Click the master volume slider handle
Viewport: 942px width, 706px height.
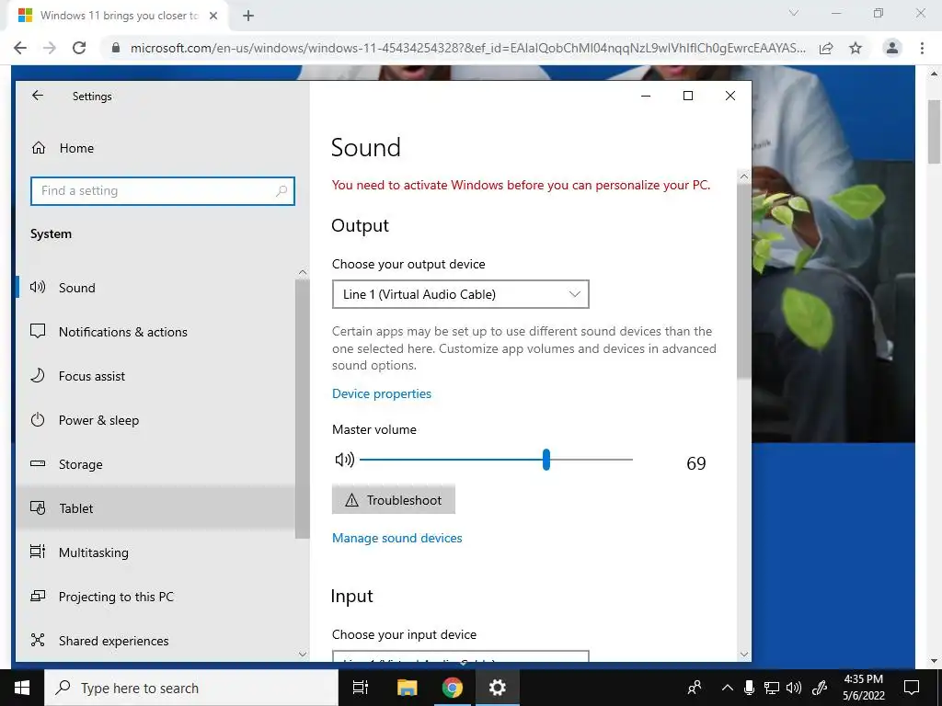(546, 460)
